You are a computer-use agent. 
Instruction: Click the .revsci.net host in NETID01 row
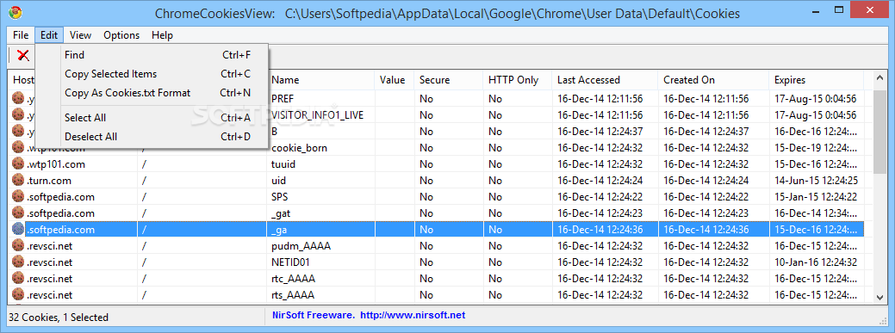(50, 262)
